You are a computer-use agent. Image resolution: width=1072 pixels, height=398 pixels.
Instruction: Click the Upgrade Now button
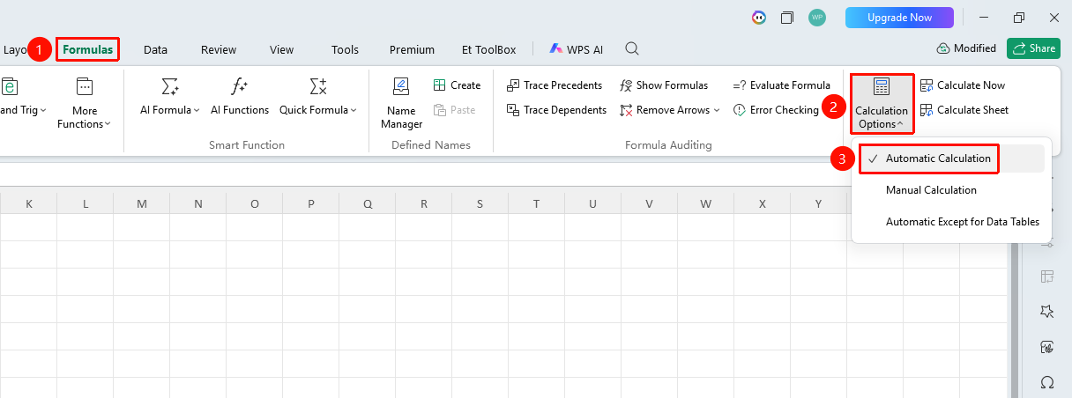(899, 18)
